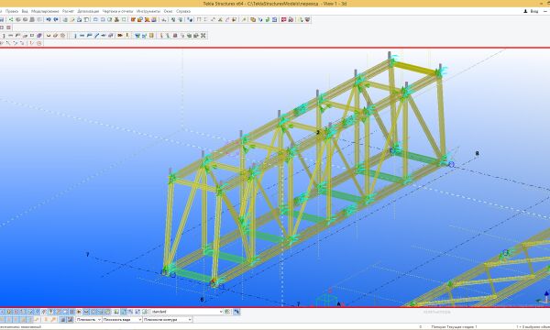Viewport: 550px width, 330px height.
Task: Select Create bolts tool
Action: click(120, 36)
